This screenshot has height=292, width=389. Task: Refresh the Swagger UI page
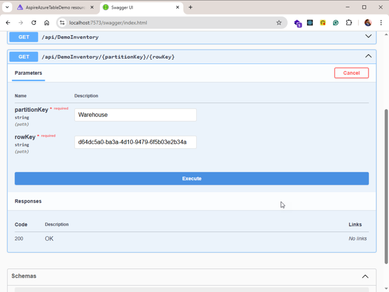coord(33,23)
